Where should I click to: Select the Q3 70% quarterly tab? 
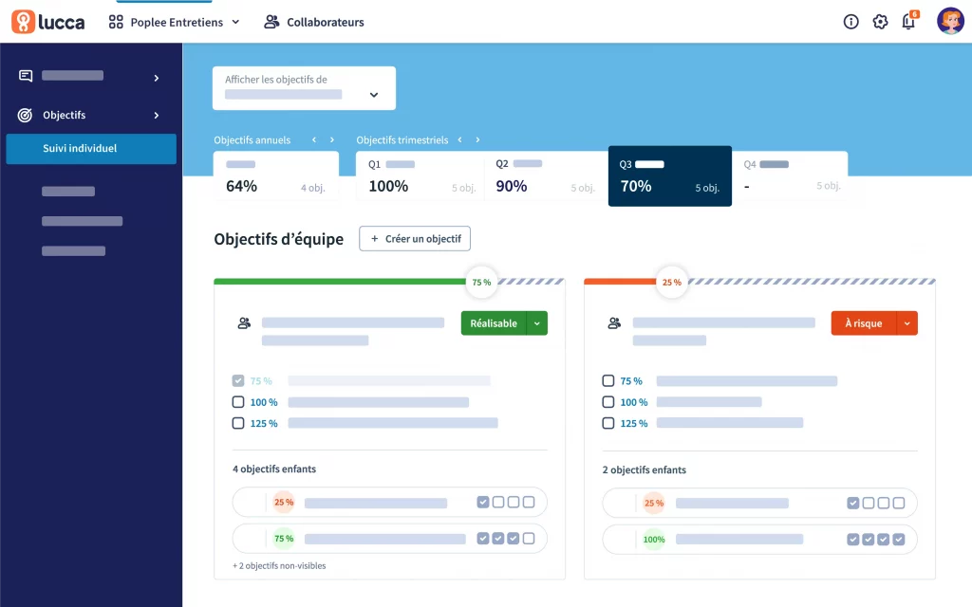pyautogui.click(x=669, y=175)
